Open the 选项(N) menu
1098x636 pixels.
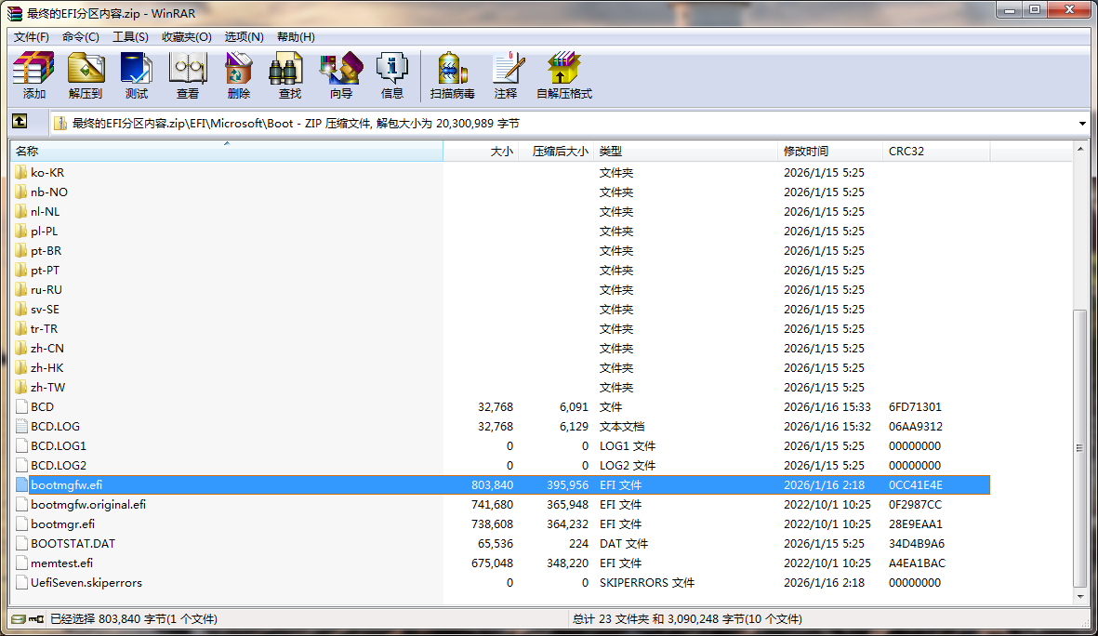click(x=244, y=36)
